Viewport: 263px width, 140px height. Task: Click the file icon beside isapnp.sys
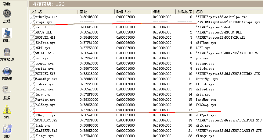pyautogui.click(x=32, y=63)
